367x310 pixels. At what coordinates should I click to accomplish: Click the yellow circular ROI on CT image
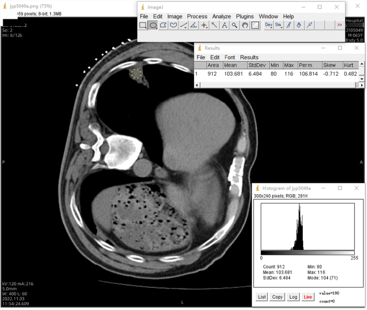[136, 73]
